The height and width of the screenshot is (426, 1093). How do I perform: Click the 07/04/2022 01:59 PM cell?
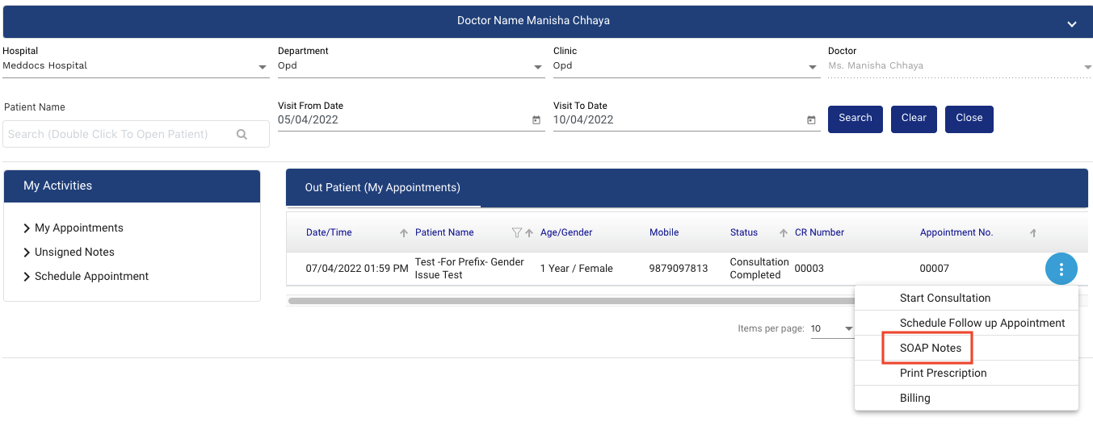click(x=357, y=269)
